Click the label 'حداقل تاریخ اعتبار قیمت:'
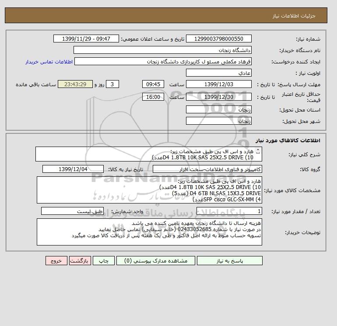Screen dimensions: 337x326 click(x=301, y=97)
